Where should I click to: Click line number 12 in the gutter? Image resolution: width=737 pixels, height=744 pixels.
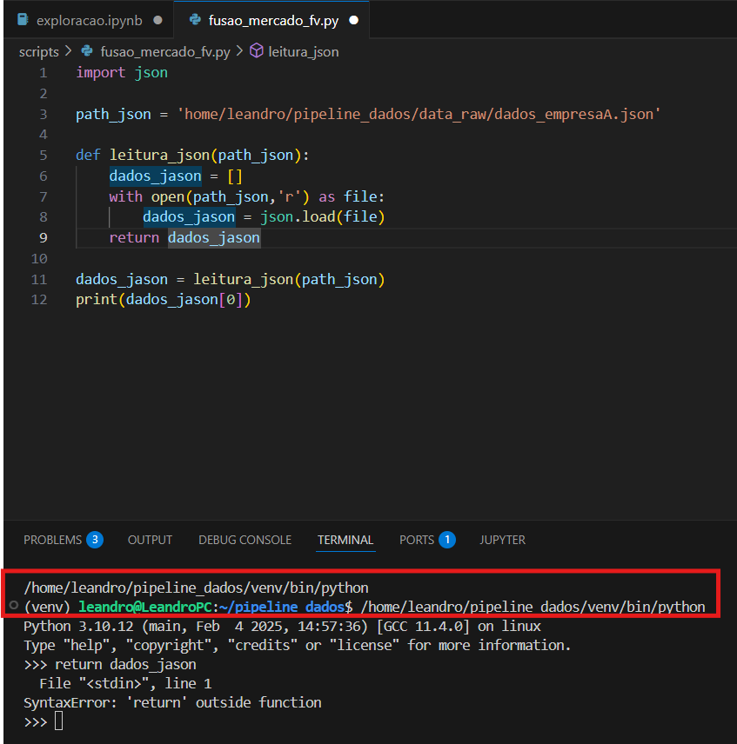tap(39, 299)
